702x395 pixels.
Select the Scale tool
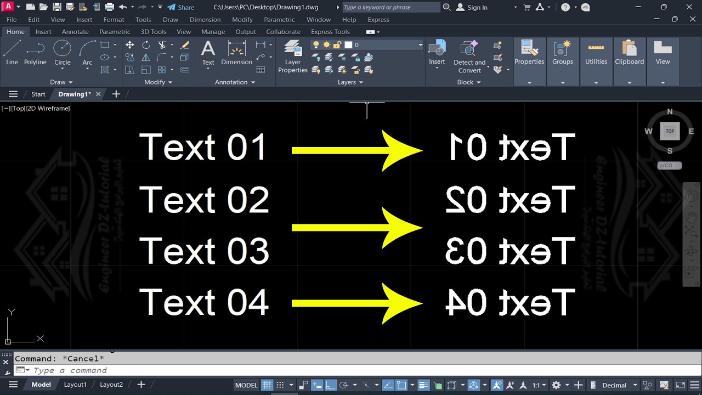146,70
